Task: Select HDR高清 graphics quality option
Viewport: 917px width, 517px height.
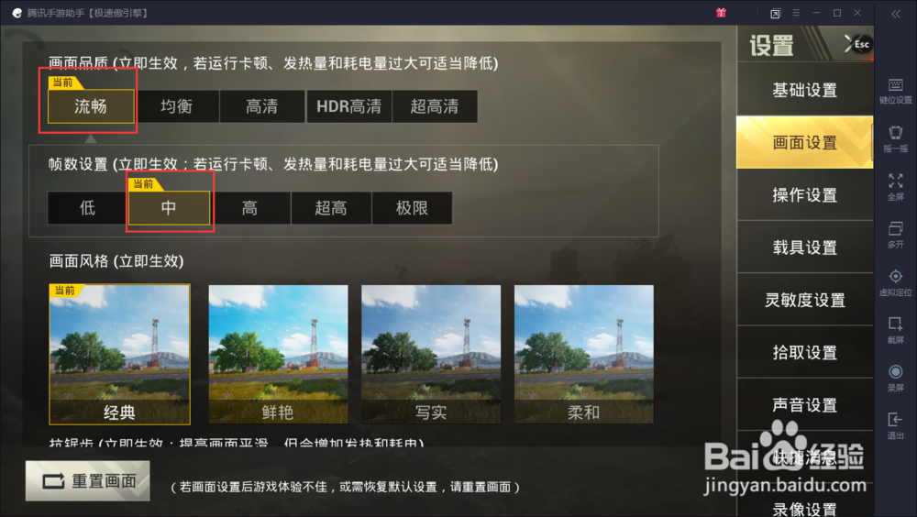Action: (x=348, y=106)
